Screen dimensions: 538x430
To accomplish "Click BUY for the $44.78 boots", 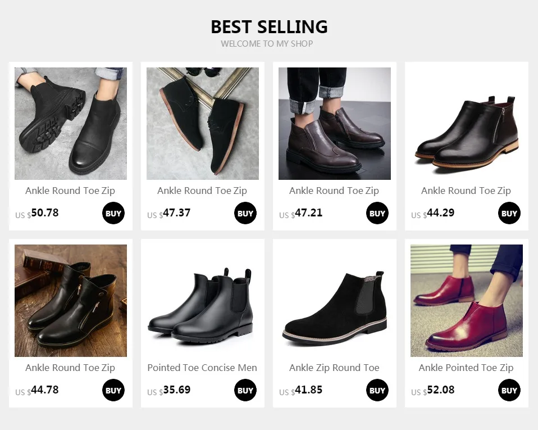I will tap(113, 390).
